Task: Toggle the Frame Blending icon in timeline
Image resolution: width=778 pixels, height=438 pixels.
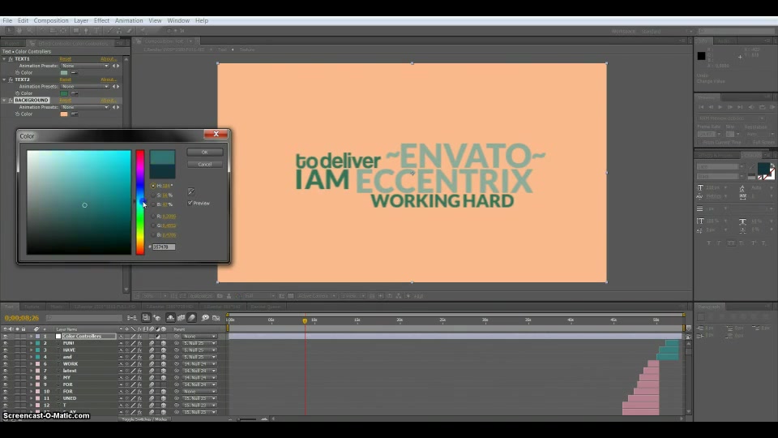Action: tap(181, 318)
